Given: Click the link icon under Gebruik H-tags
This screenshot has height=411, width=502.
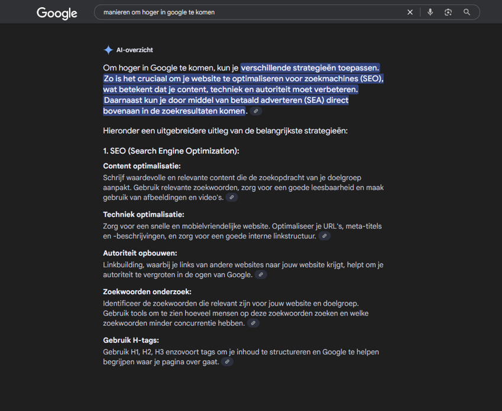Looking at the screenshot, I should (227, 361).
